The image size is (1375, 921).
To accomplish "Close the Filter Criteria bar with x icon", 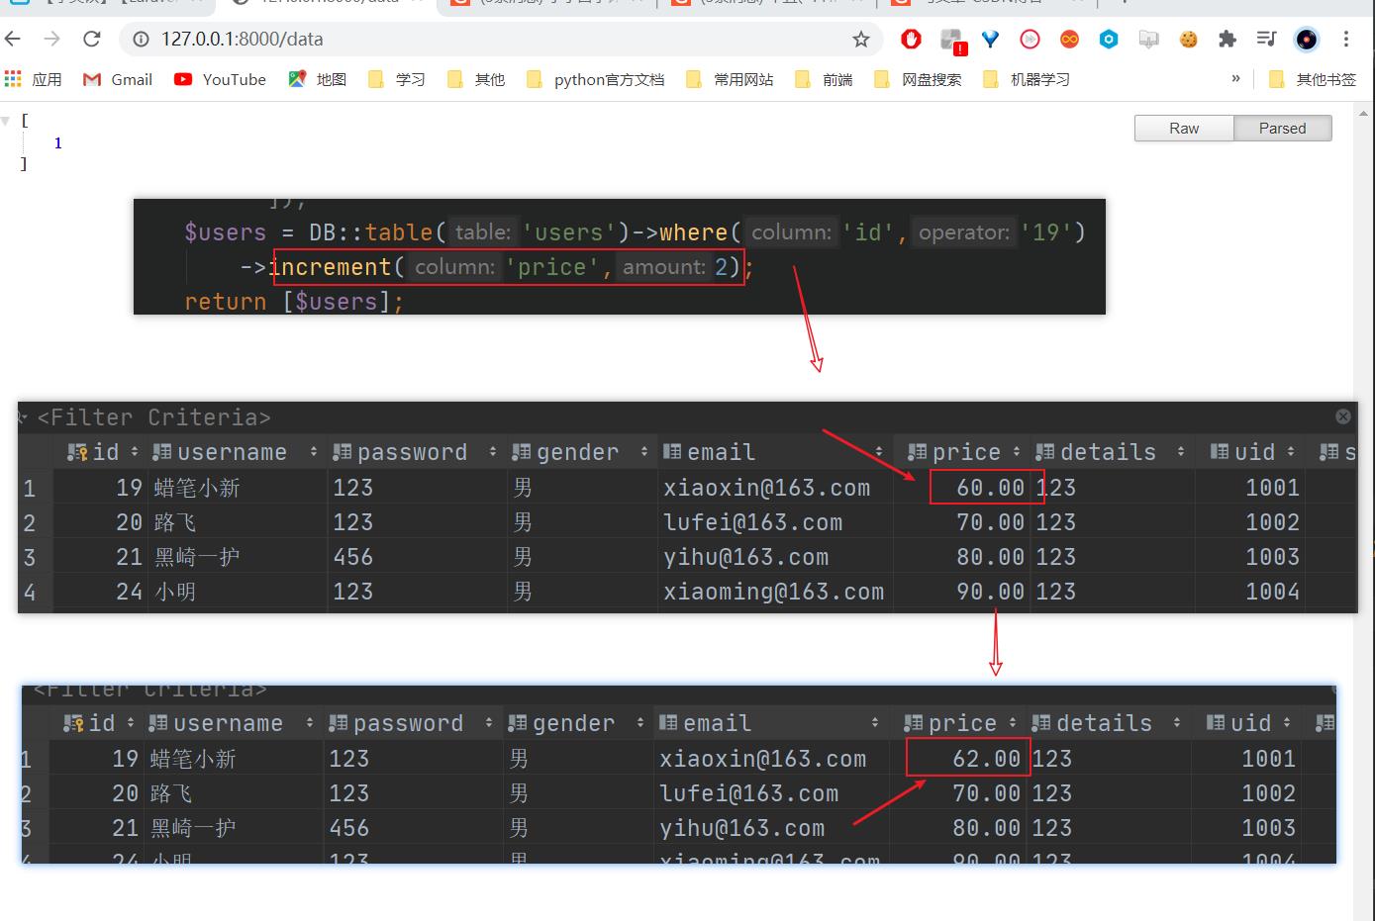I will pyautogui.click(x=1343, y=416).
